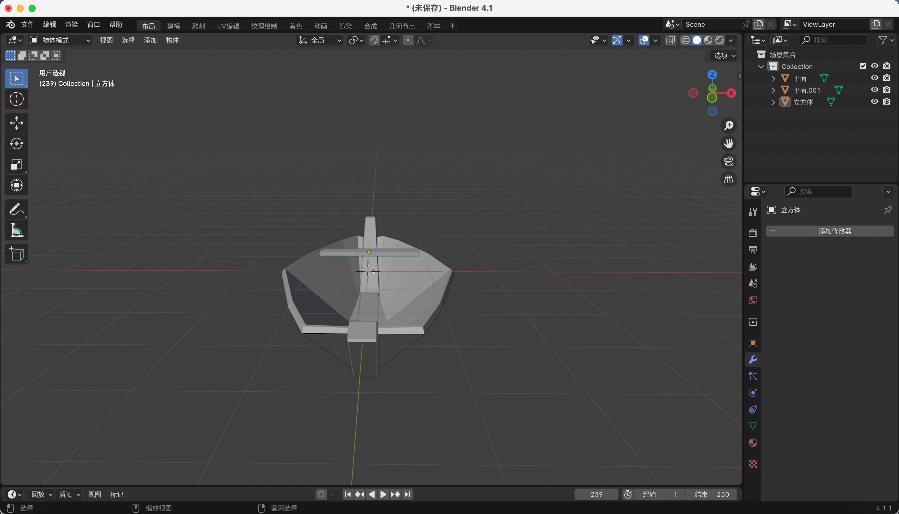Open the Physics properties tab
899x514 pixels.
coord(753,393)
